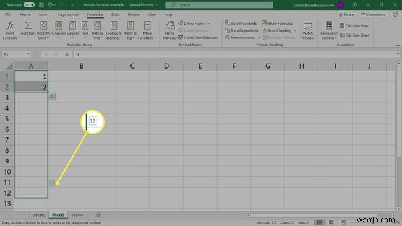Collapse the ribbon
The width and height of the screenshot is (402, 226).
[398, 45]
